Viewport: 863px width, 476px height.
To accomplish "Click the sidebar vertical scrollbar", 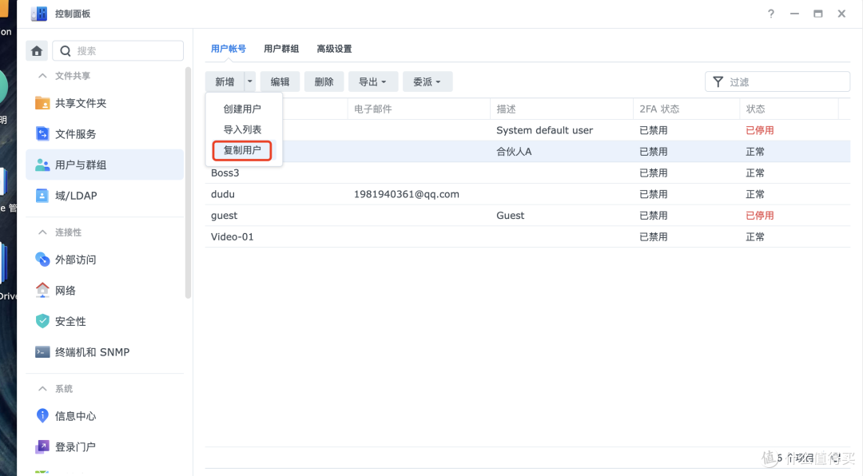I will (188, 181).
